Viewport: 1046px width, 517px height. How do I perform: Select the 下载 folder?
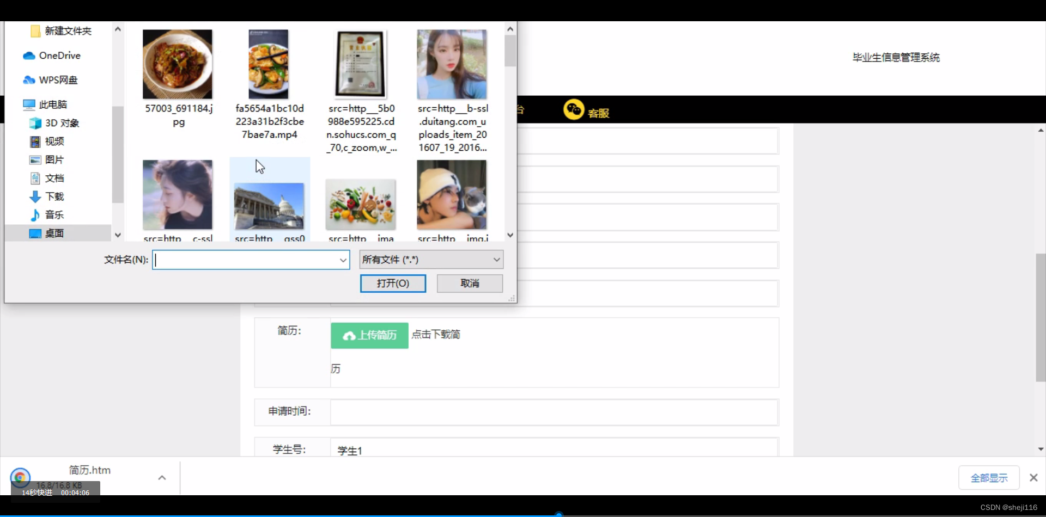pos(54,196)
